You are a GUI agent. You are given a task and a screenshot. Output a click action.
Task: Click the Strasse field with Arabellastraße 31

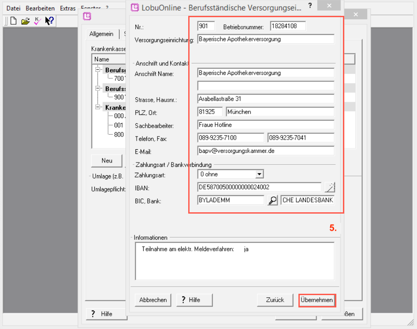coord(266,99)
